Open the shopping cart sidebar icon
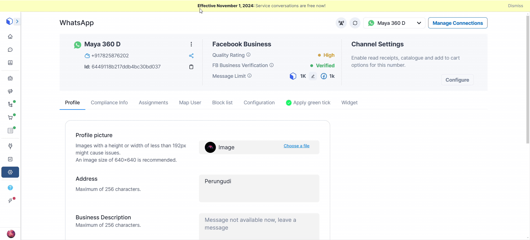The width and height of the screenshot is (530, 240). (10, 118)
